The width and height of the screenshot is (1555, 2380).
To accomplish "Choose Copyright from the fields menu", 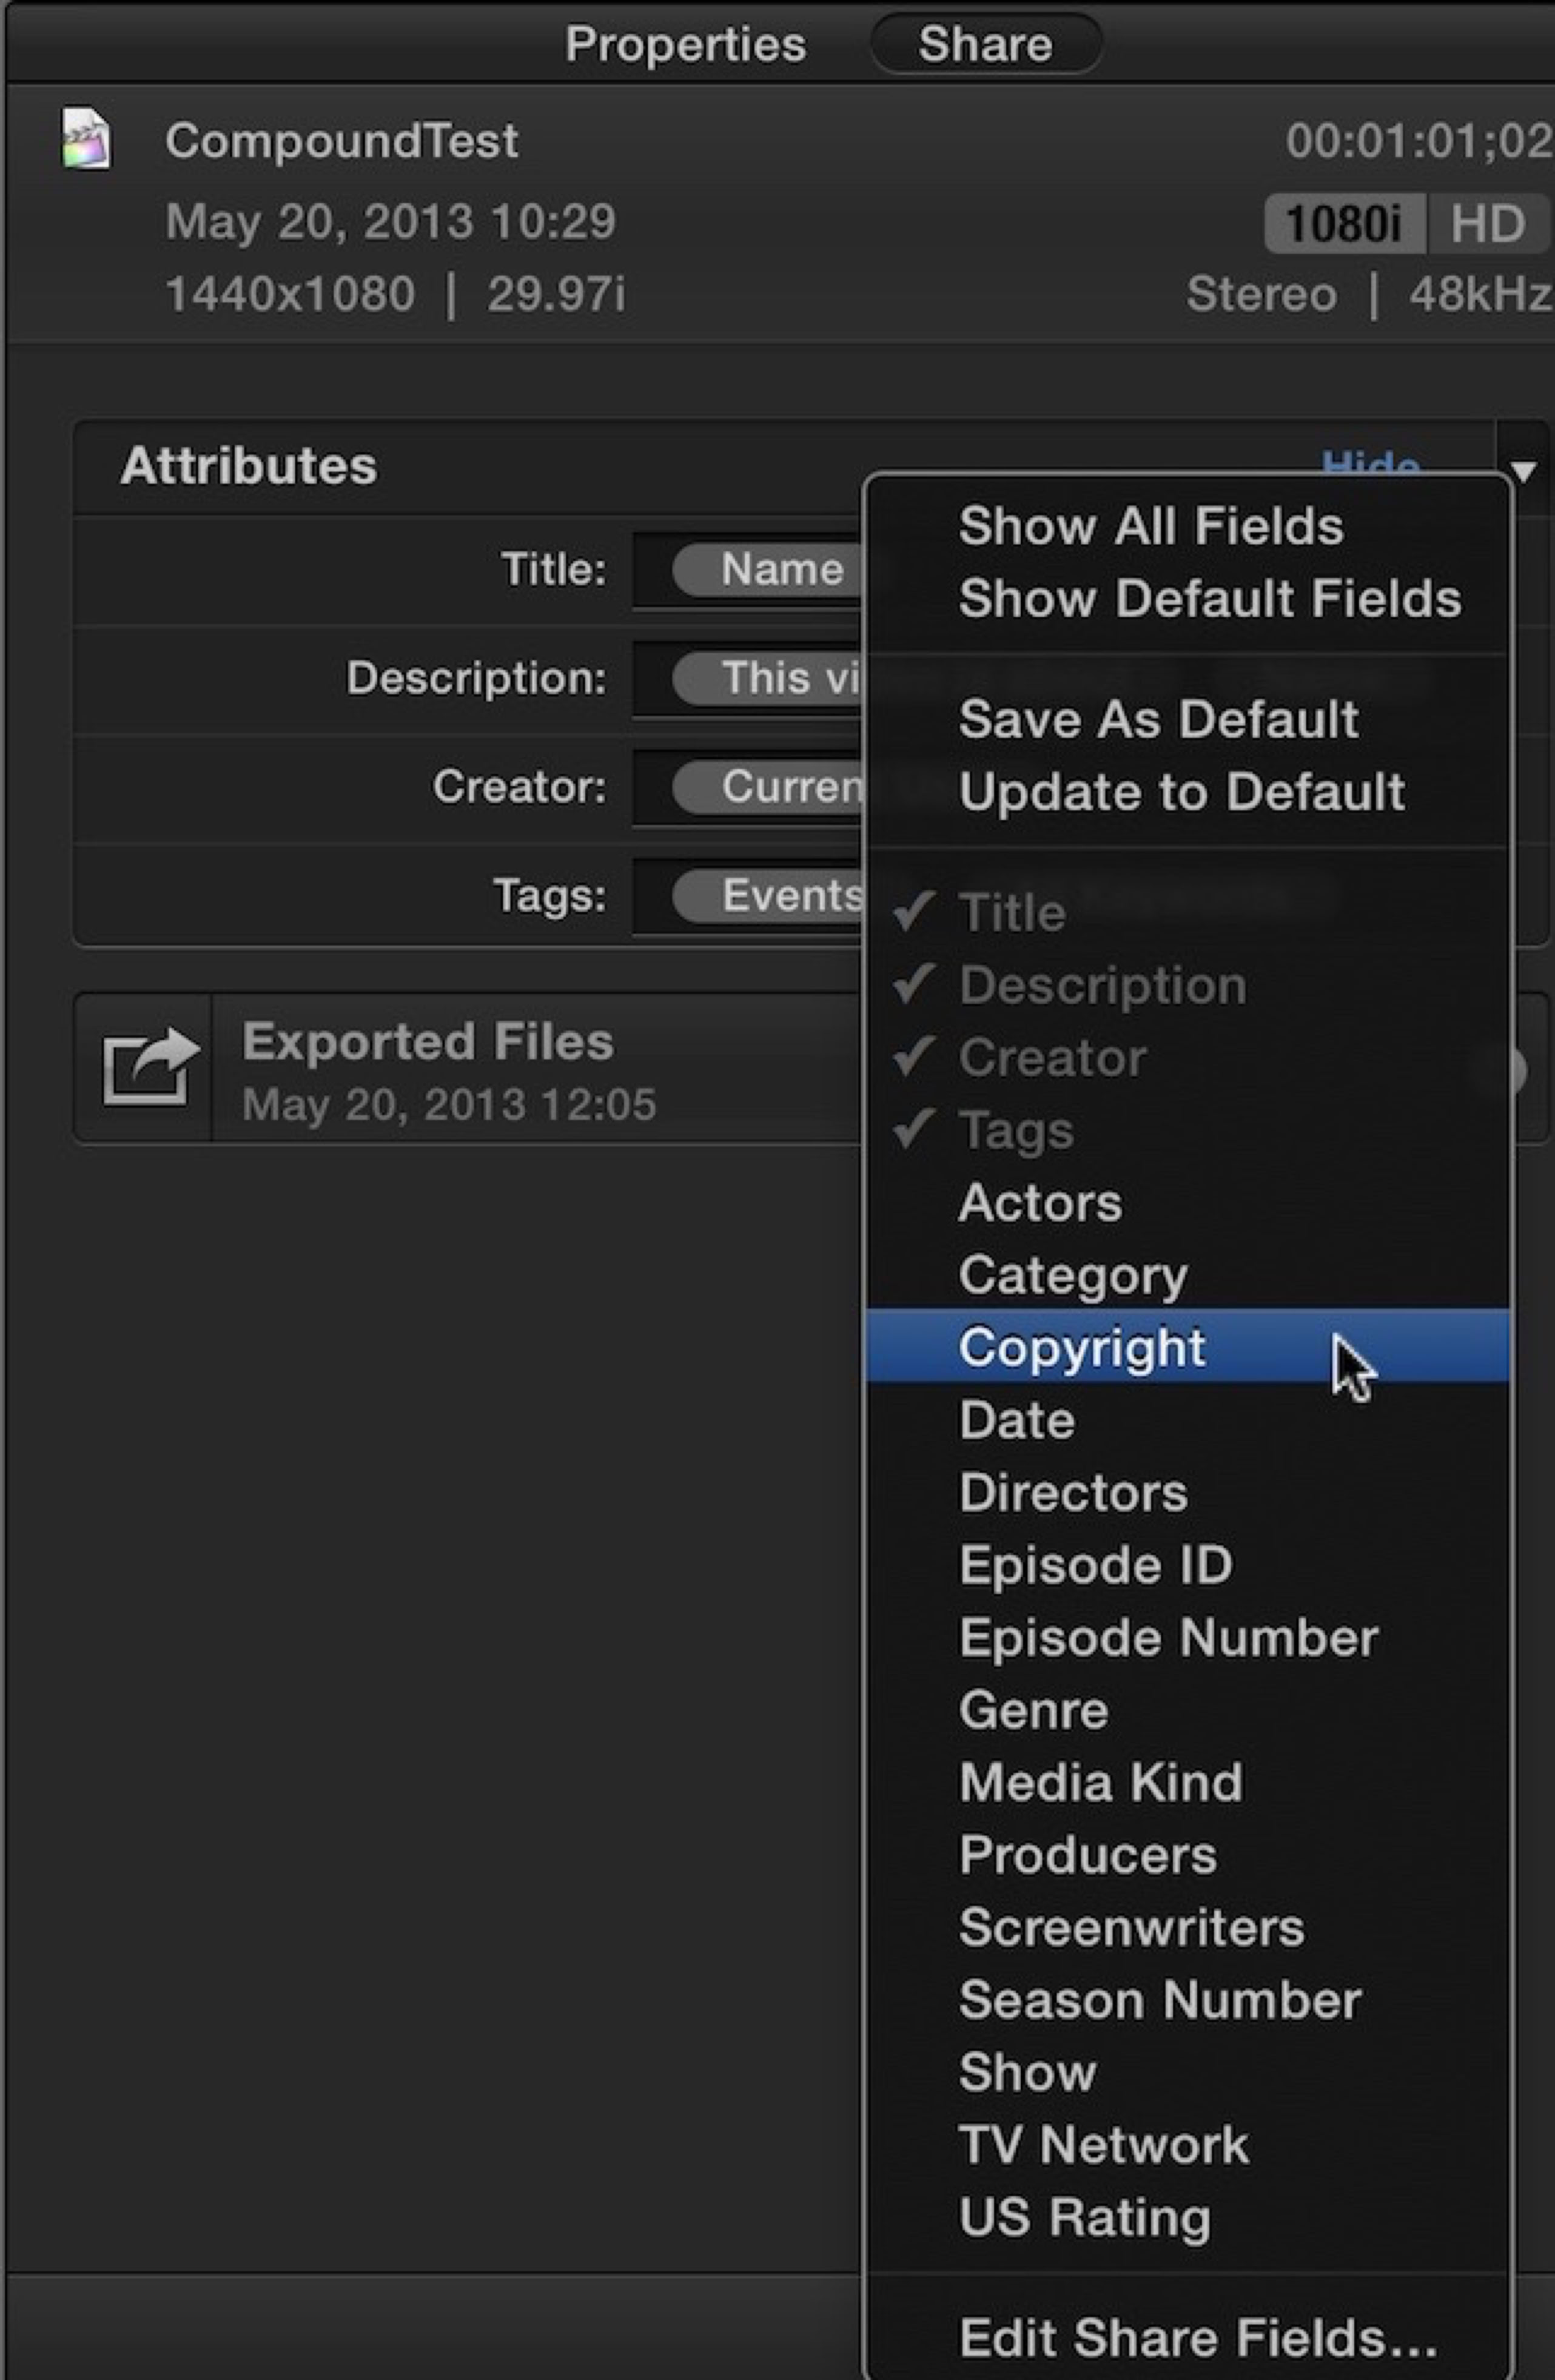I will (1082, 1347).
